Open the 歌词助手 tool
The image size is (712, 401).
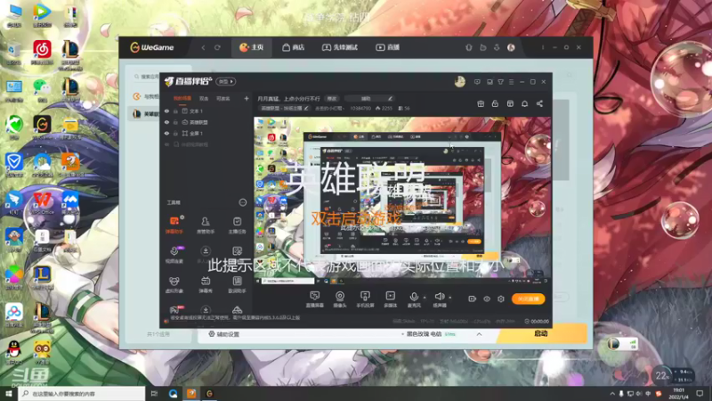click(237, 284)
